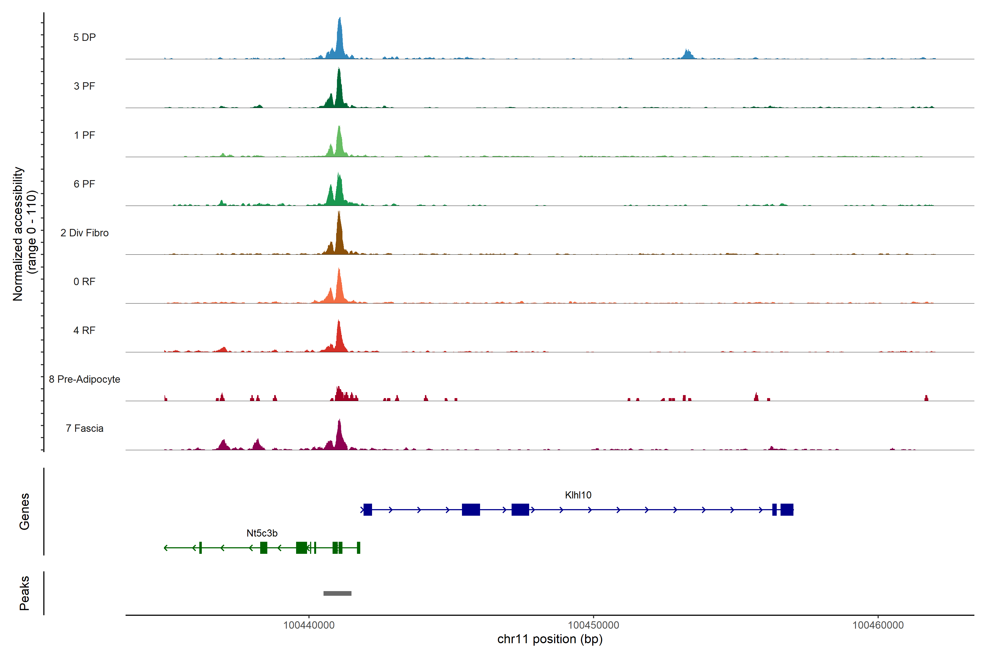The image size is (987, 658).
Task: Click the small 5 DP peak over Klhl10
Action: (x=687, y=55)
